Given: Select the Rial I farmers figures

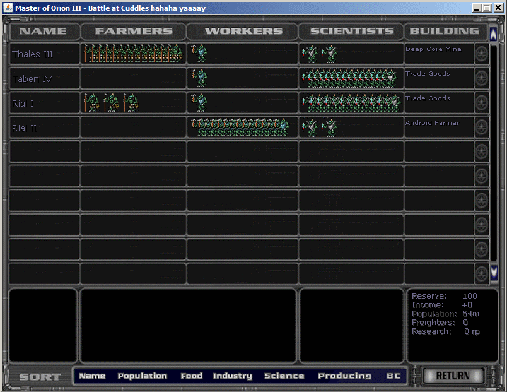Looking at the screenshot, I should coord(111,103).
